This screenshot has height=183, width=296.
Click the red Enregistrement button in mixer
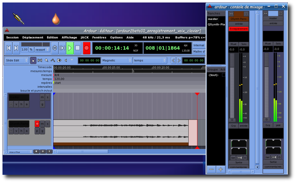(238, 28)
